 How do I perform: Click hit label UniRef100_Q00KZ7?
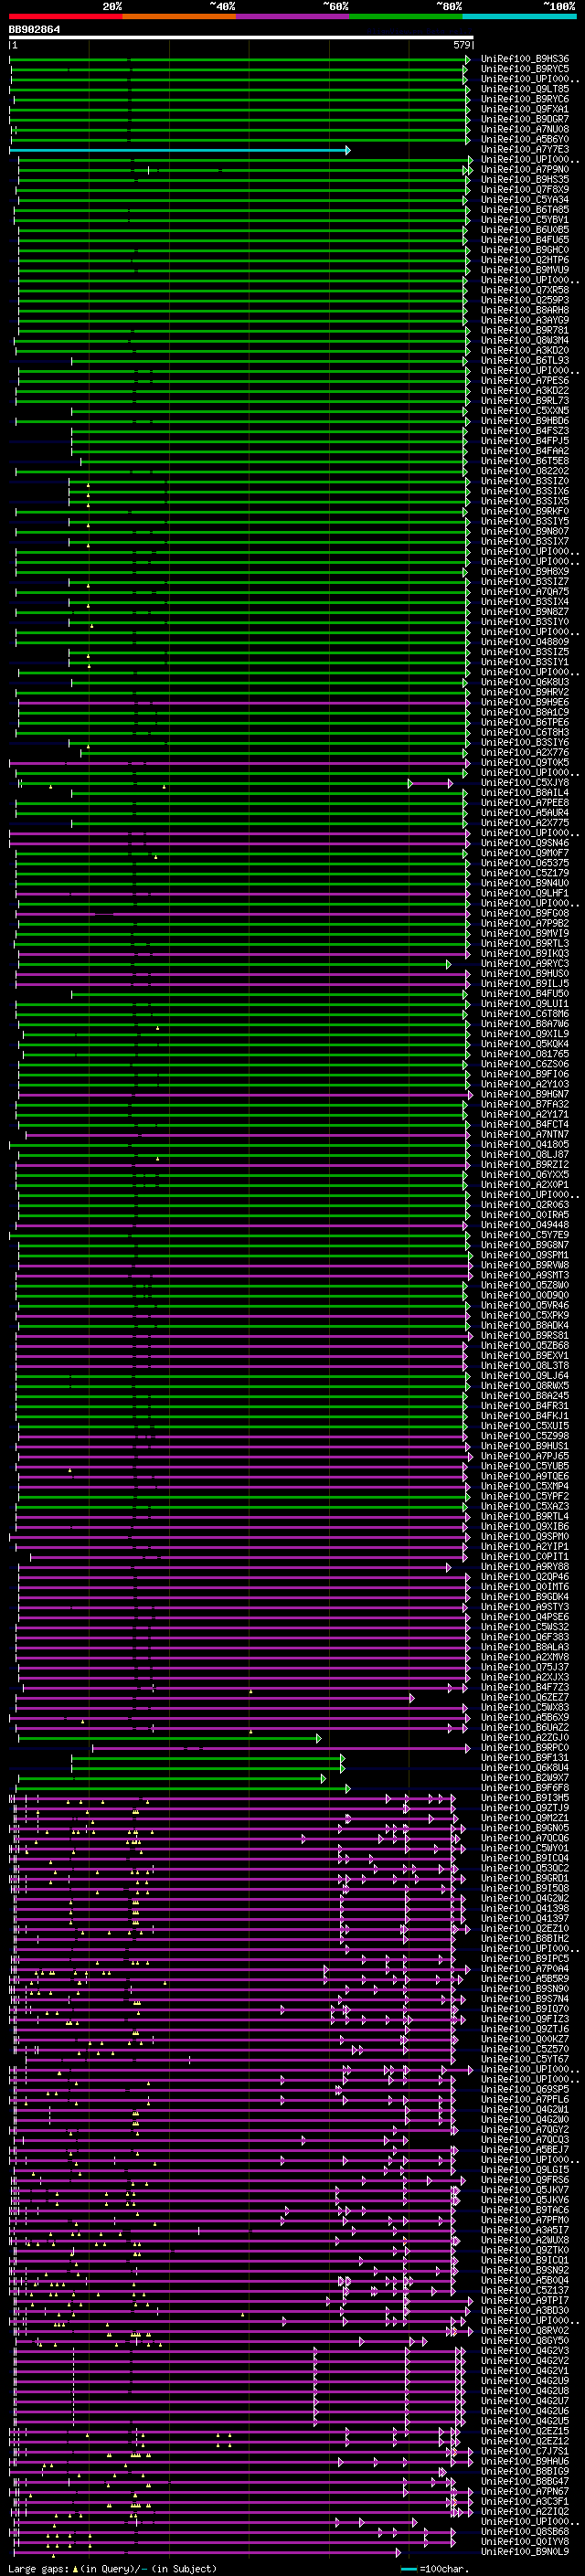525,2040
